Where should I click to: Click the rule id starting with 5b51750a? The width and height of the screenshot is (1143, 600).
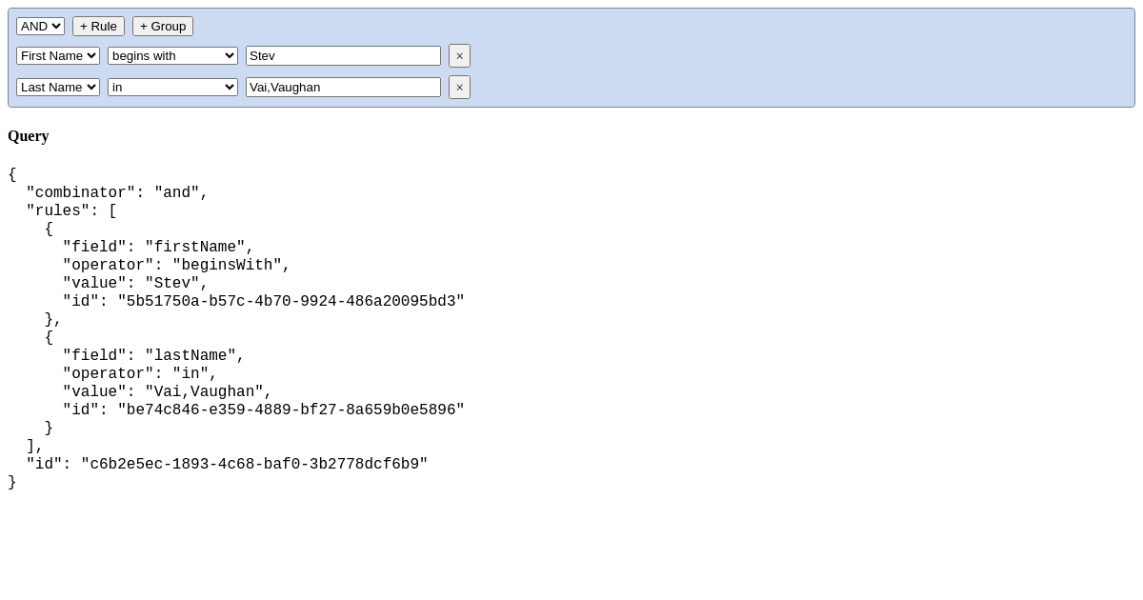263,302
